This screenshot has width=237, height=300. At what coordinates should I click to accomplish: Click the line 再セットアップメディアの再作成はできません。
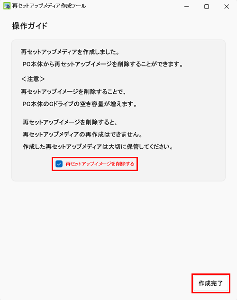(x=82, y=135)
